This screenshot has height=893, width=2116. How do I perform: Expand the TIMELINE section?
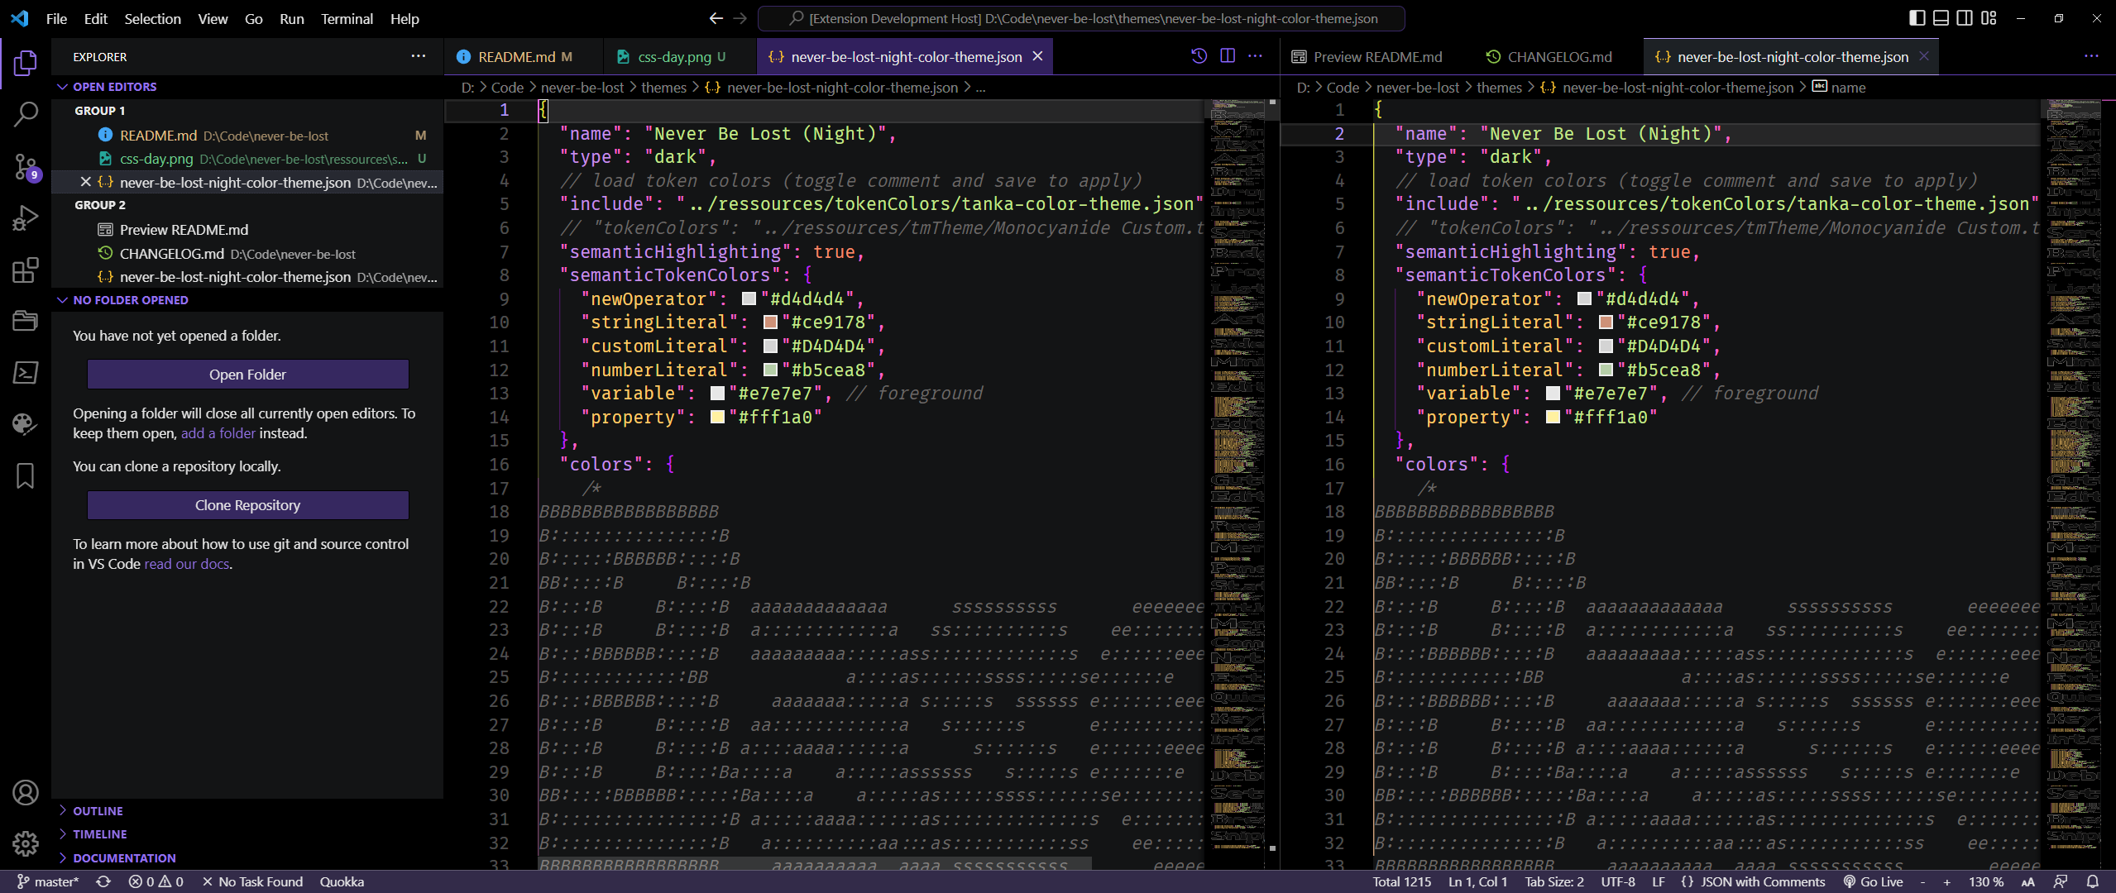point(99,834)
